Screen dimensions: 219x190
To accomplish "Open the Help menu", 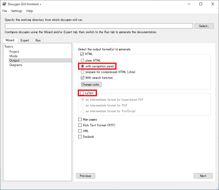I will (x=29, y=11).
